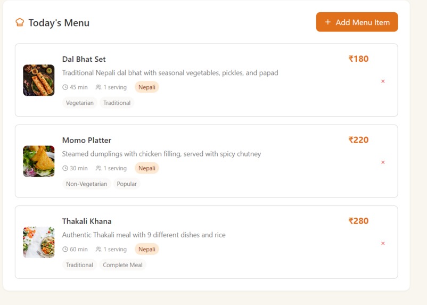Click the serving people icon on Dal Bhat Set
Image resolution: width=427 pixels, height=305 pixels.
[x=98, y=87]
